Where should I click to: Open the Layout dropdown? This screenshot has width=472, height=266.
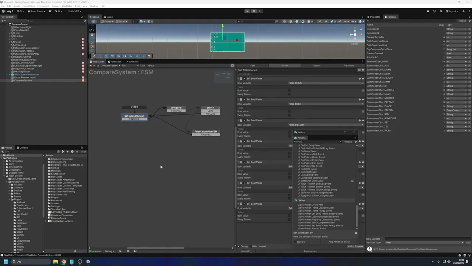coord(452,11)
